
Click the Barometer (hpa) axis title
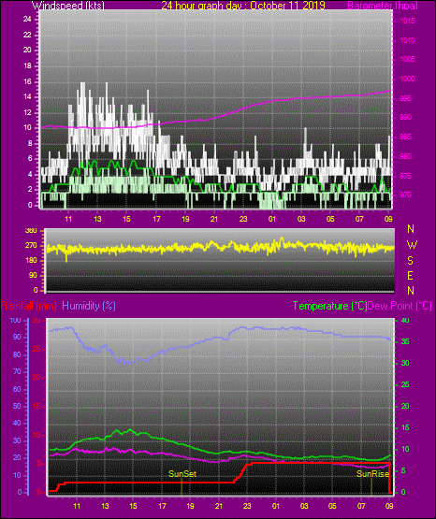click(x=383, y=6)
